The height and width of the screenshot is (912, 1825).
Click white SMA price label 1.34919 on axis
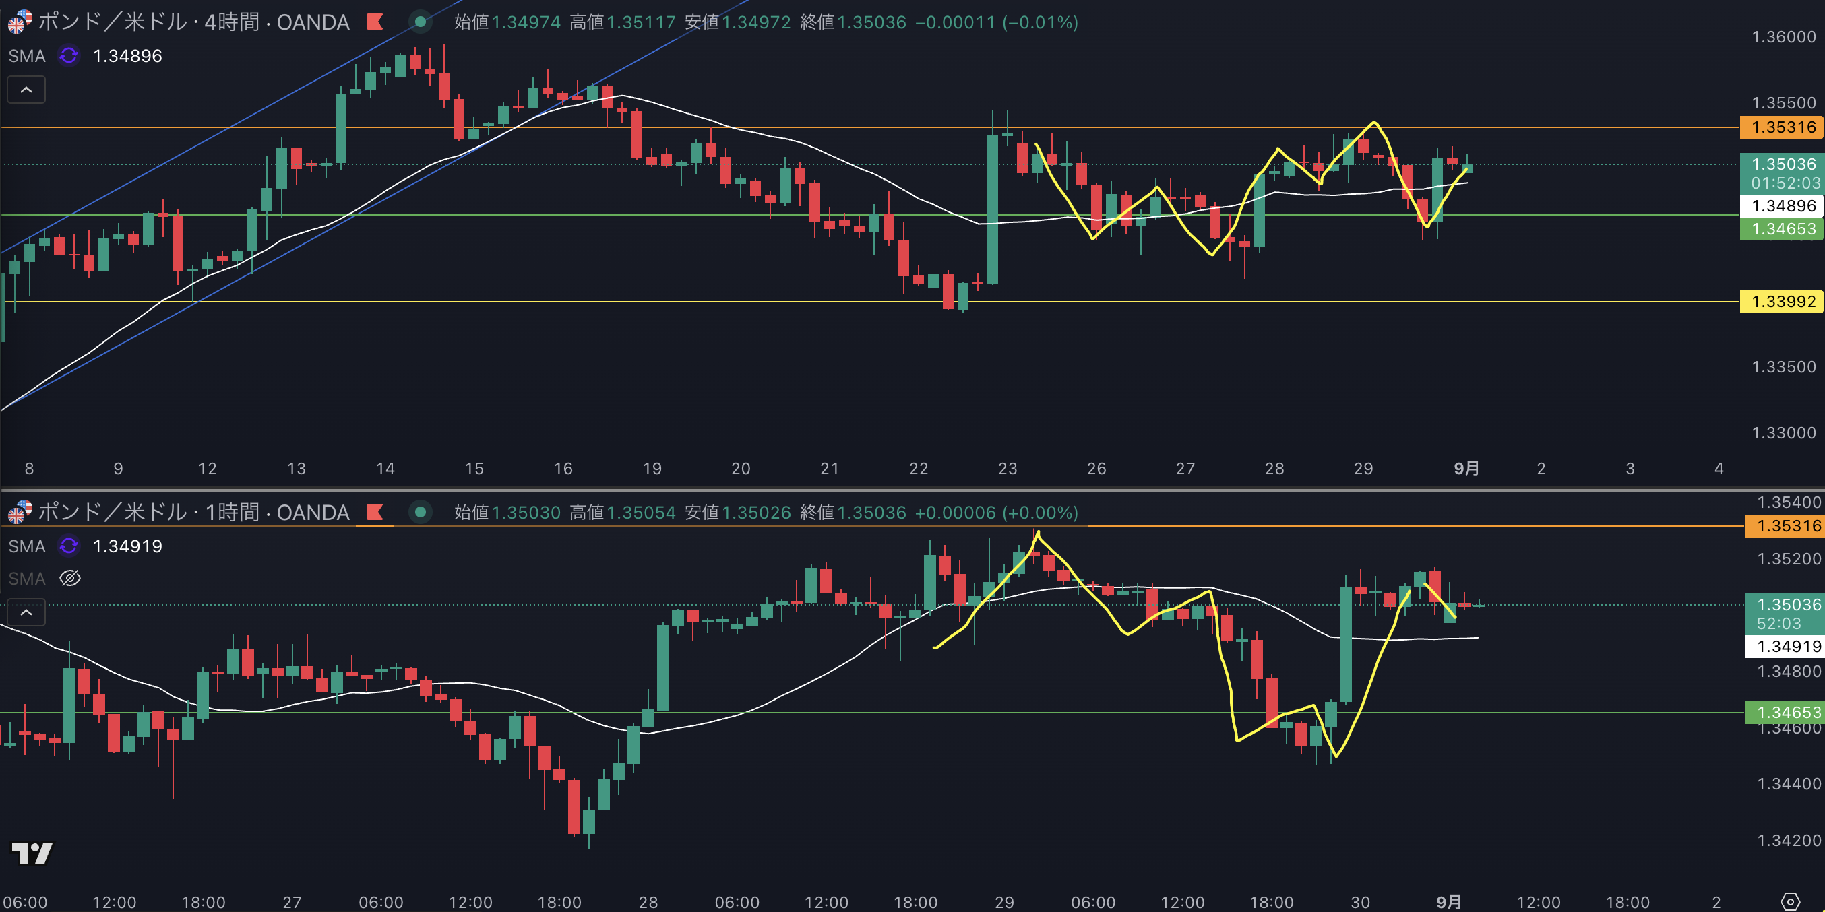1784,647
